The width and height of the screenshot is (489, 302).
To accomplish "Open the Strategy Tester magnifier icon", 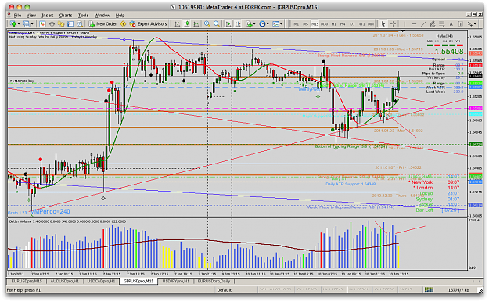I will pyautogui.click(x=80, y=23).
